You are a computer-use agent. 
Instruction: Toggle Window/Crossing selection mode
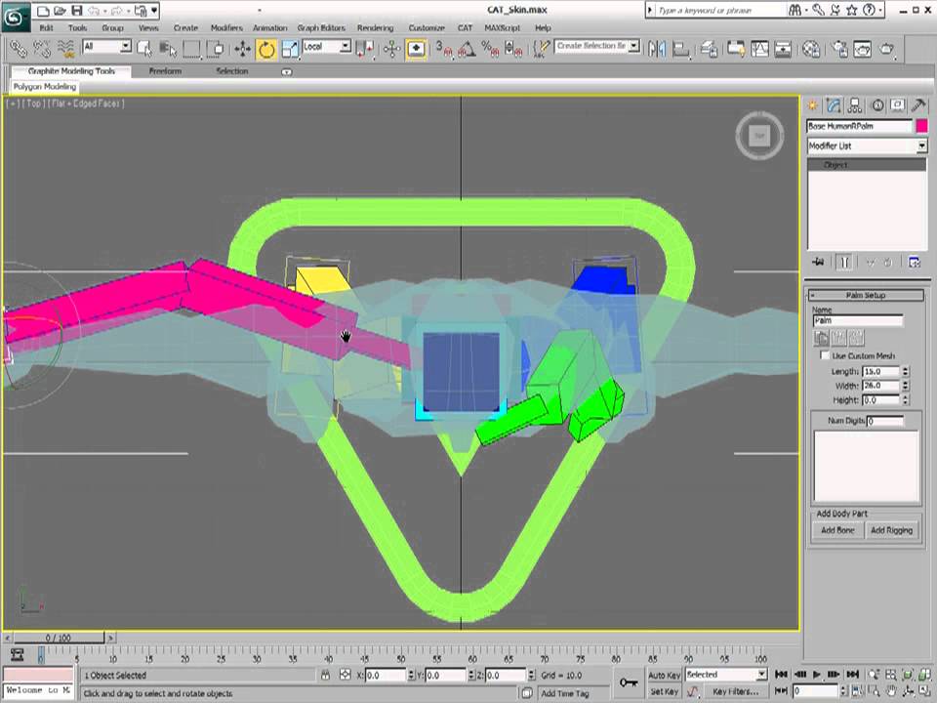pyautogui.click(x=217, y=49)
